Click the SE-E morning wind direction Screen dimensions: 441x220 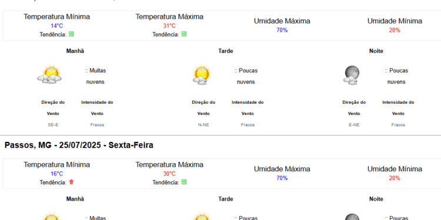[x=53, y=125]
